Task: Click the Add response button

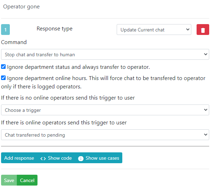Action: [x=19, y=158]
